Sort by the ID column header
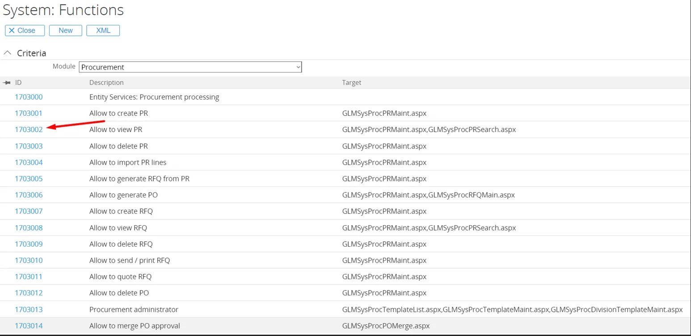The image size is (691, 336). [x=18, y=83]
